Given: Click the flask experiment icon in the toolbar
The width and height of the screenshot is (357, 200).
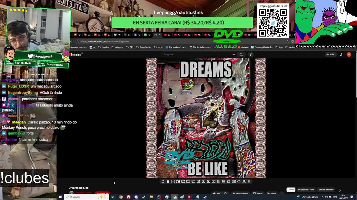Looking at the screenshot, I should pos(244,181).
